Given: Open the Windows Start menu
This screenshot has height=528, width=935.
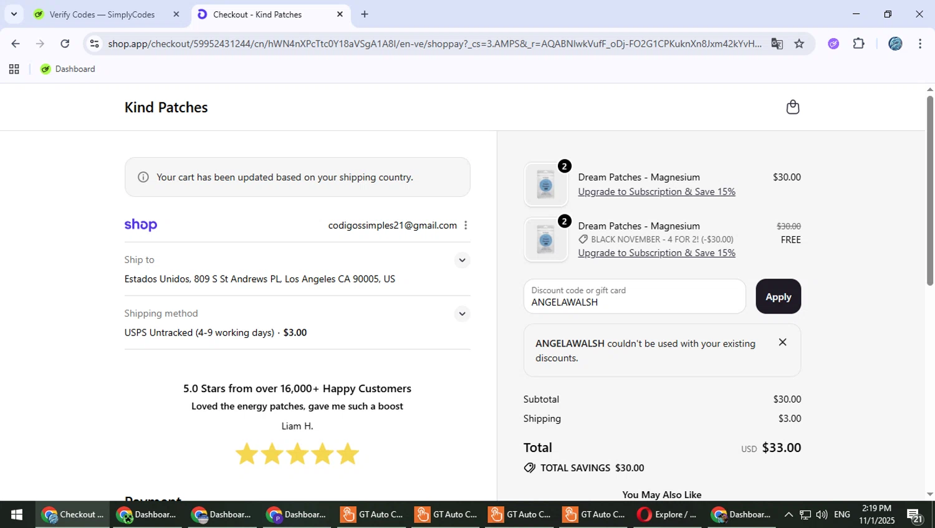Looking at the screenshot, I should 17,515.
